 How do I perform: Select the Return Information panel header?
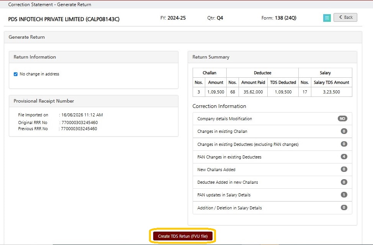[93, 57]
